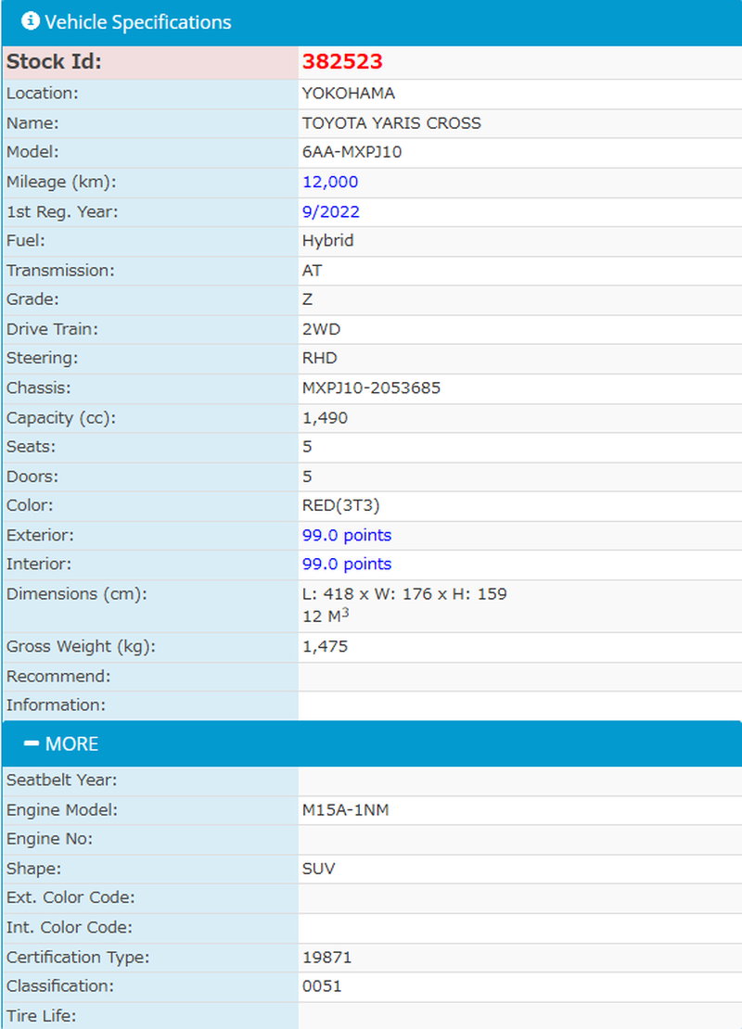
Task: Click the minus icon next to MORE
Action: 31,743
